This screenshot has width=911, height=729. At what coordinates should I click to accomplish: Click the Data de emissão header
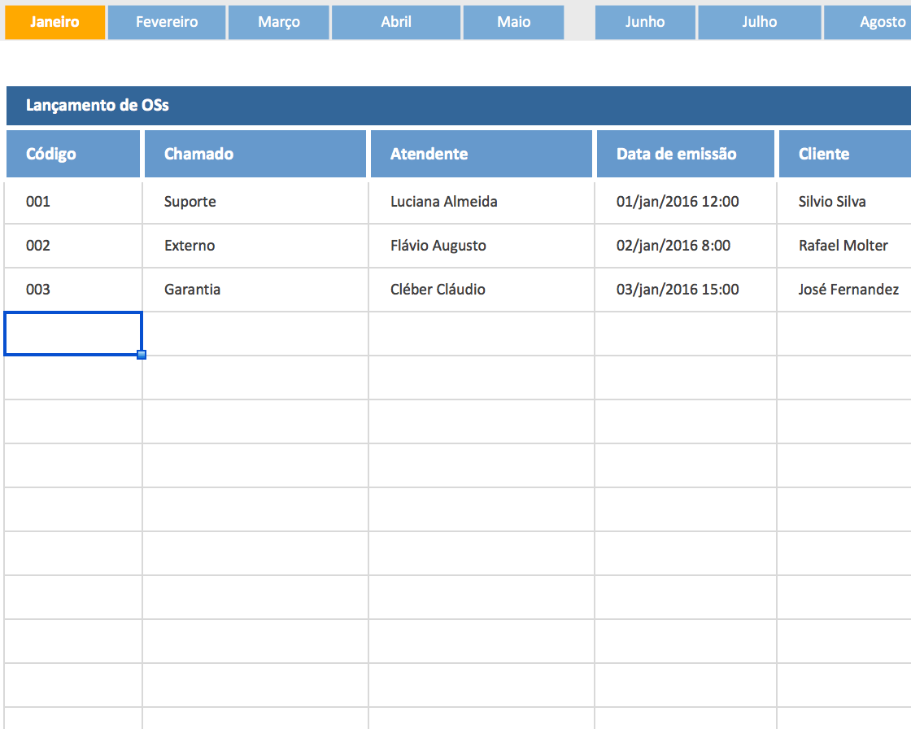point(685,153)
